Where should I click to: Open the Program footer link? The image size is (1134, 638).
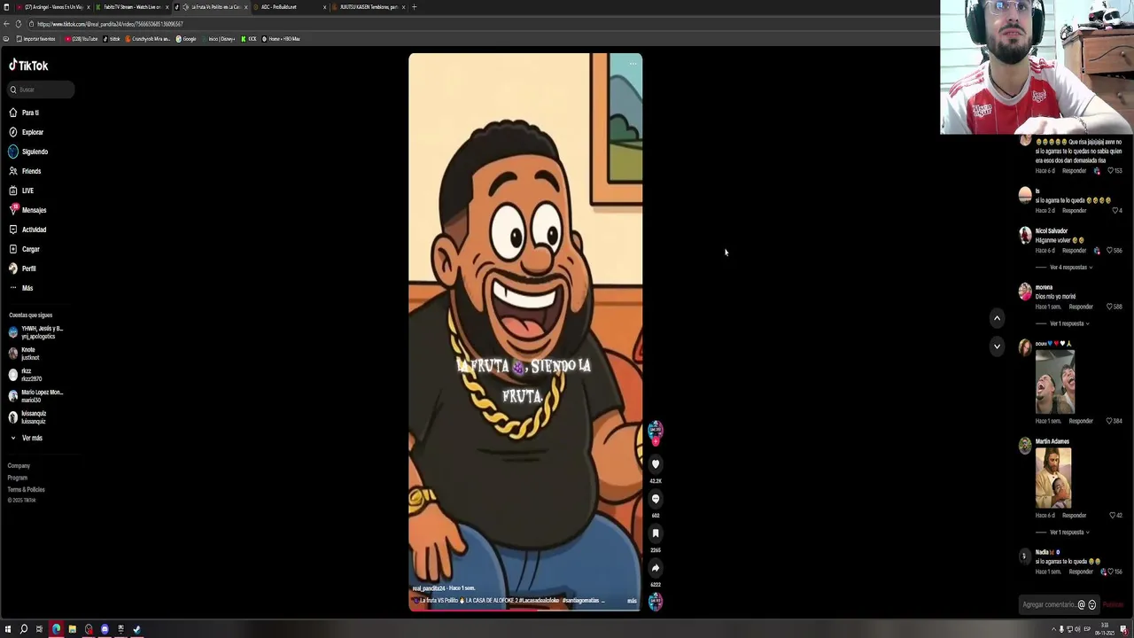pos(17,478)
